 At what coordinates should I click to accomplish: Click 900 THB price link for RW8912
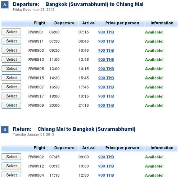pyautogui.click(x=106, y=166)
